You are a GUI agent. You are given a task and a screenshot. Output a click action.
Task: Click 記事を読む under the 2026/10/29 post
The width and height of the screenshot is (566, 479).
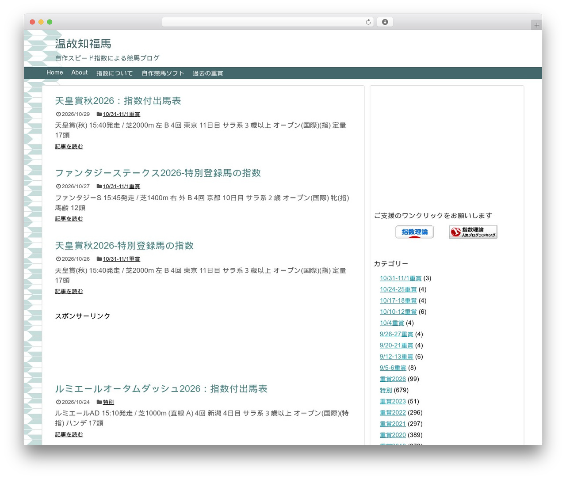coord(69,146)
